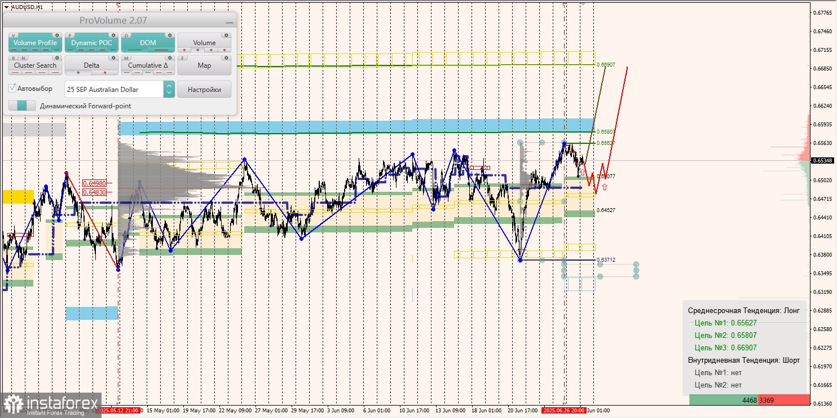The image size is (837, 418).
Task: Open Volume button gear settings
Action: point(226,35)
